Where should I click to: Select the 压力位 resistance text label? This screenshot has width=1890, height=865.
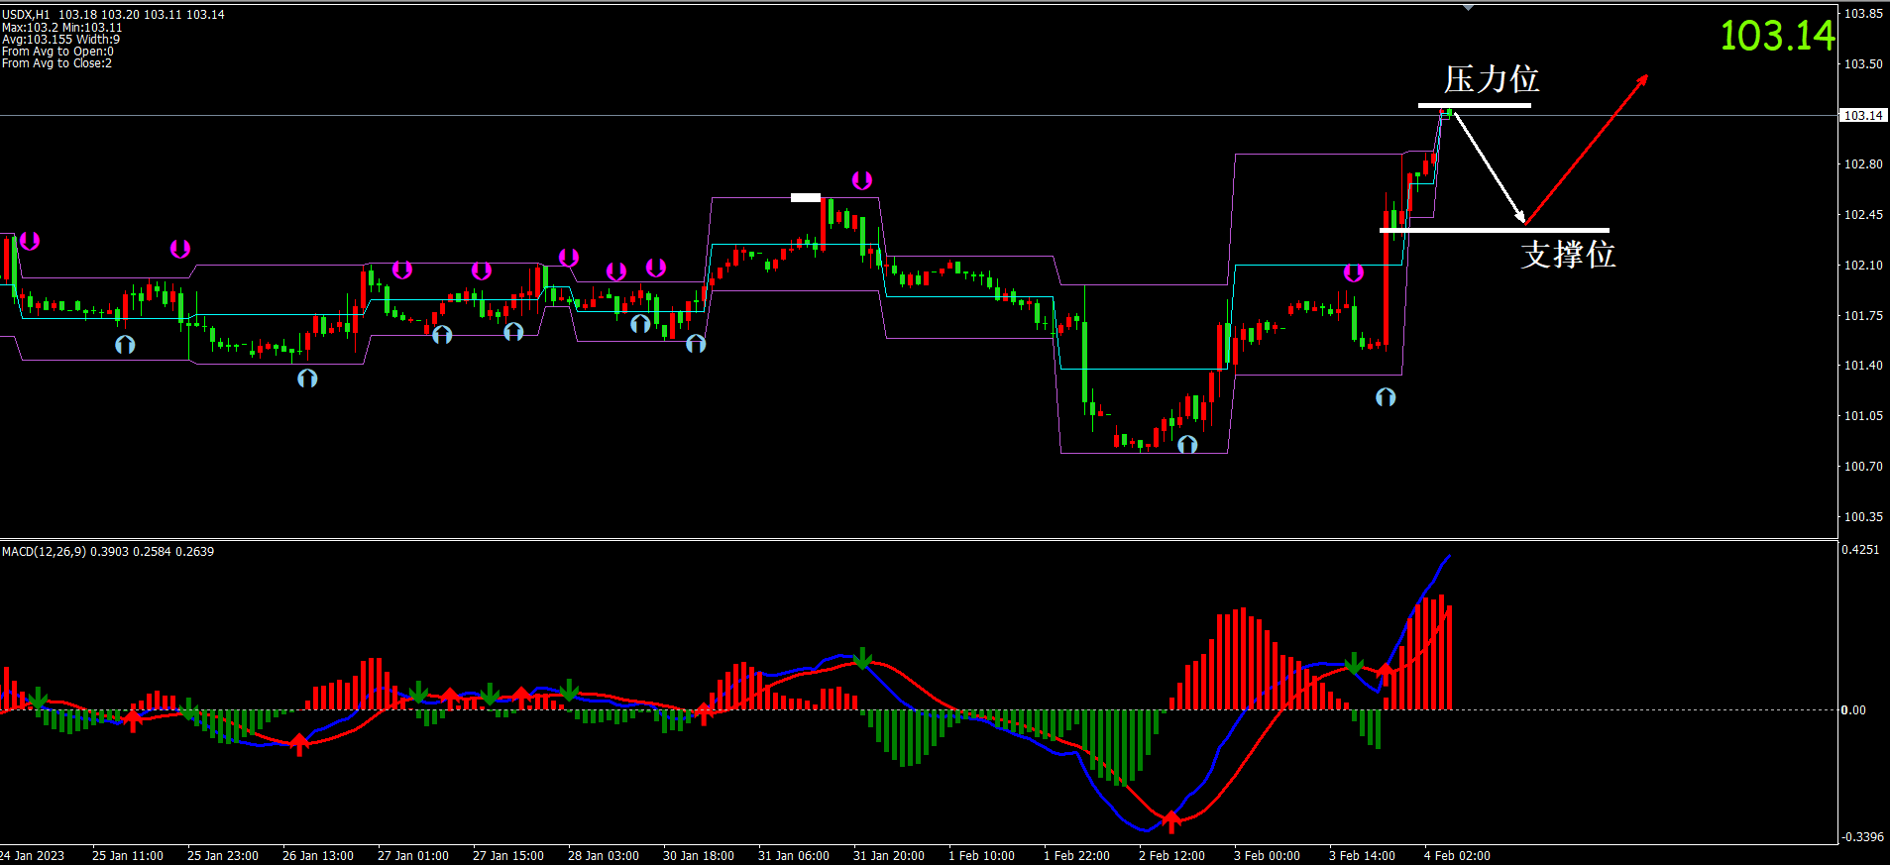[1491, 79]
